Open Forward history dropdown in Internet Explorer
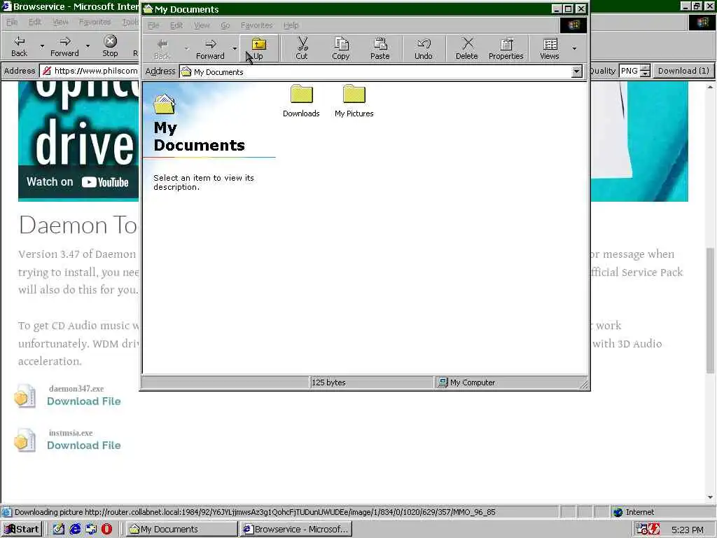This screenshot has width=717, height=538. 88,46
